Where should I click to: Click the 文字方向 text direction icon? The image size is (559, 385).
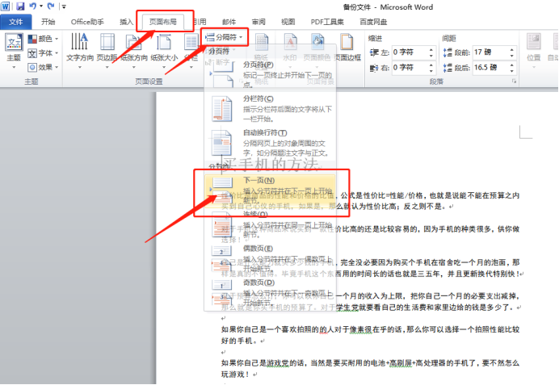pos(79,41)
